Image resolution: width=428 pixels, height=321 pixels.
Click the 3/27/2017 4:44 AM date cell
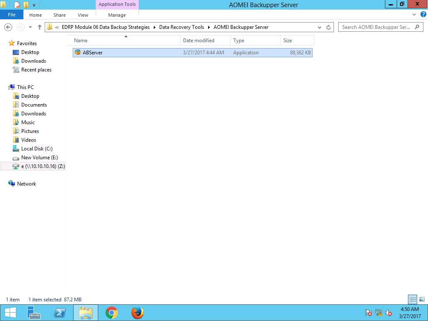coord(204,53)
